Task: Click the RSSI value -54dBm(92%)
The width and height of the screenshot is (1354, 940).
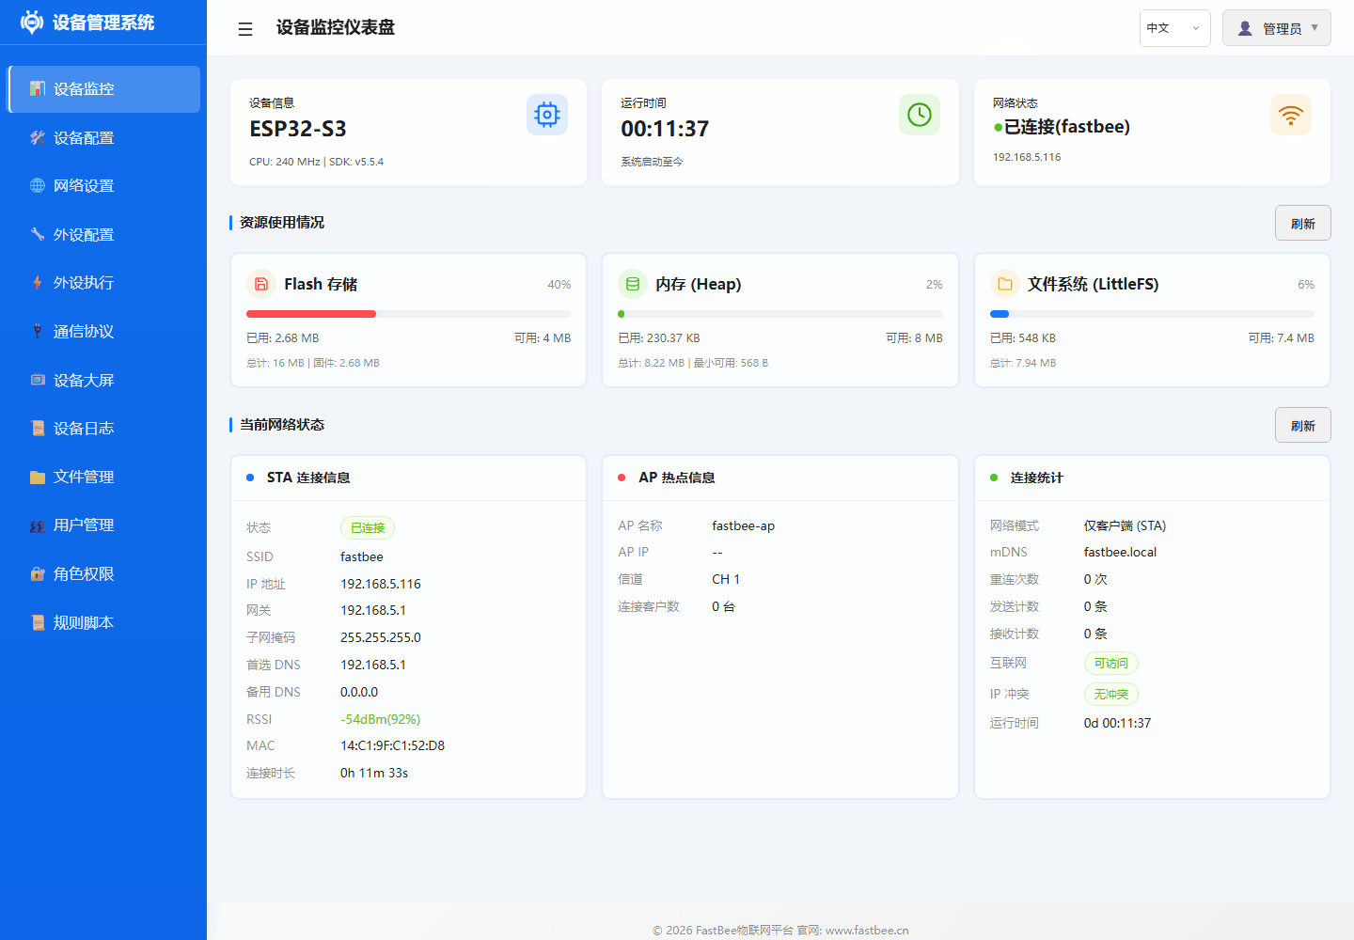Action: [380, 719]
